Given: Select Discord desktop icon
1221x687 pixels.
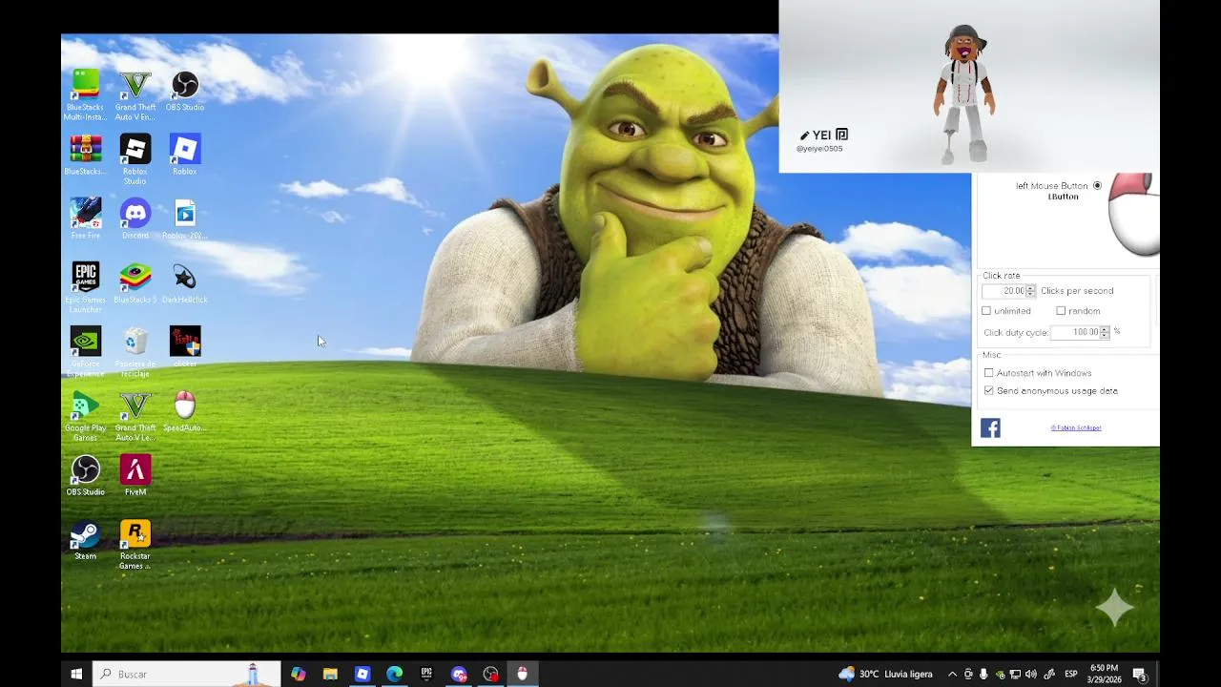Looking at the screenshot, I should [135, 219].
